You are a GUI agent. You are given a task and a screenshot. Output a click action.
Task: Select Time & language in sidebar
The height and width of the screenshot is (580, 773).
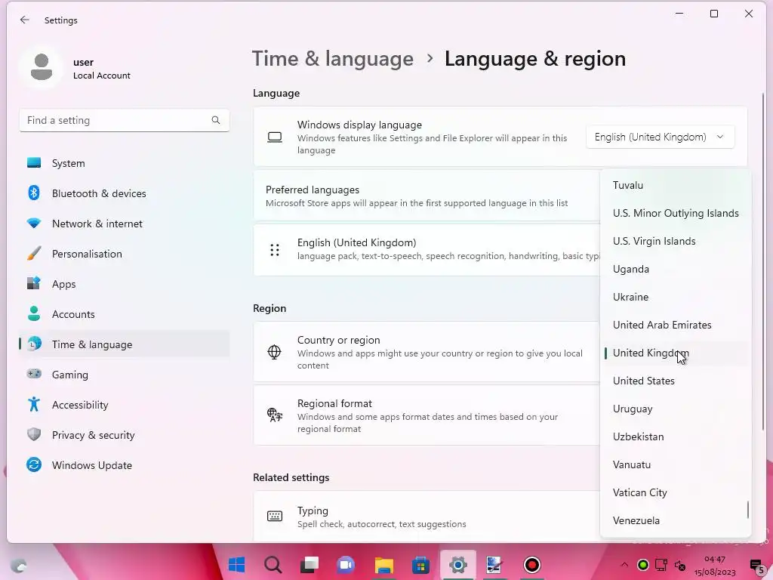click(x=125, y=344)
